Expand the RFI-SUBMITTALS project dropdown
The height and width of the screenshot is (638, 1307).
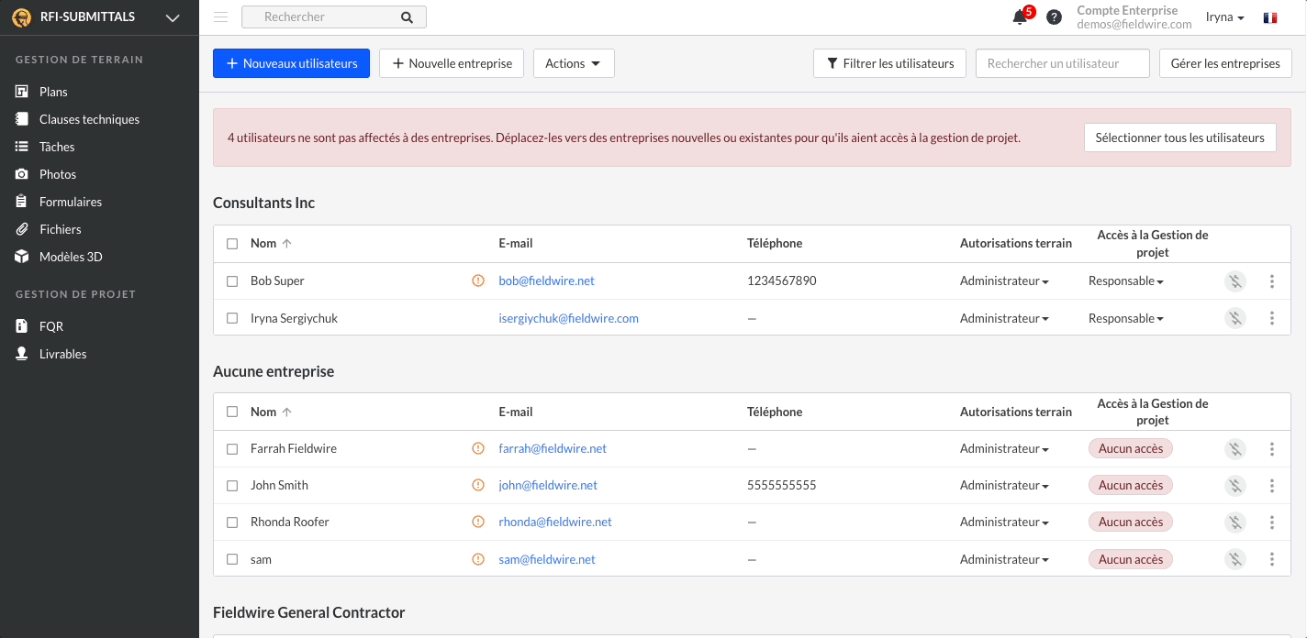[173, 17]
